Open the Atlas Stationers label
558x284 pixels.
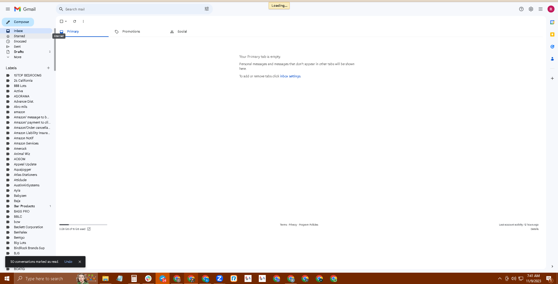tap(25, 175)
